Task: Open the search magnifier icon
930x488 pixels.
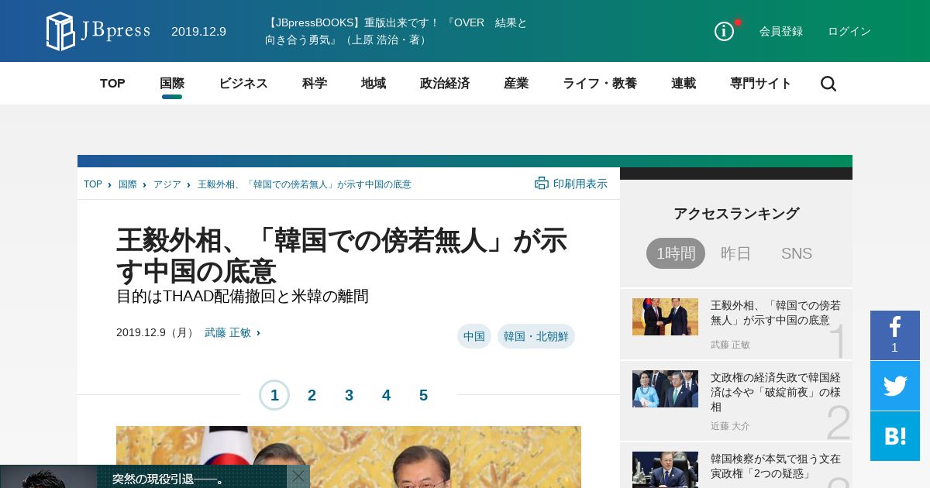Action: (828, 84)
